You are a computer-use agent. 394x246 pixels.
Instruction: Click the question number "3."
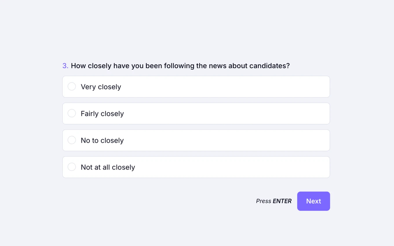(x=65, y=66)
